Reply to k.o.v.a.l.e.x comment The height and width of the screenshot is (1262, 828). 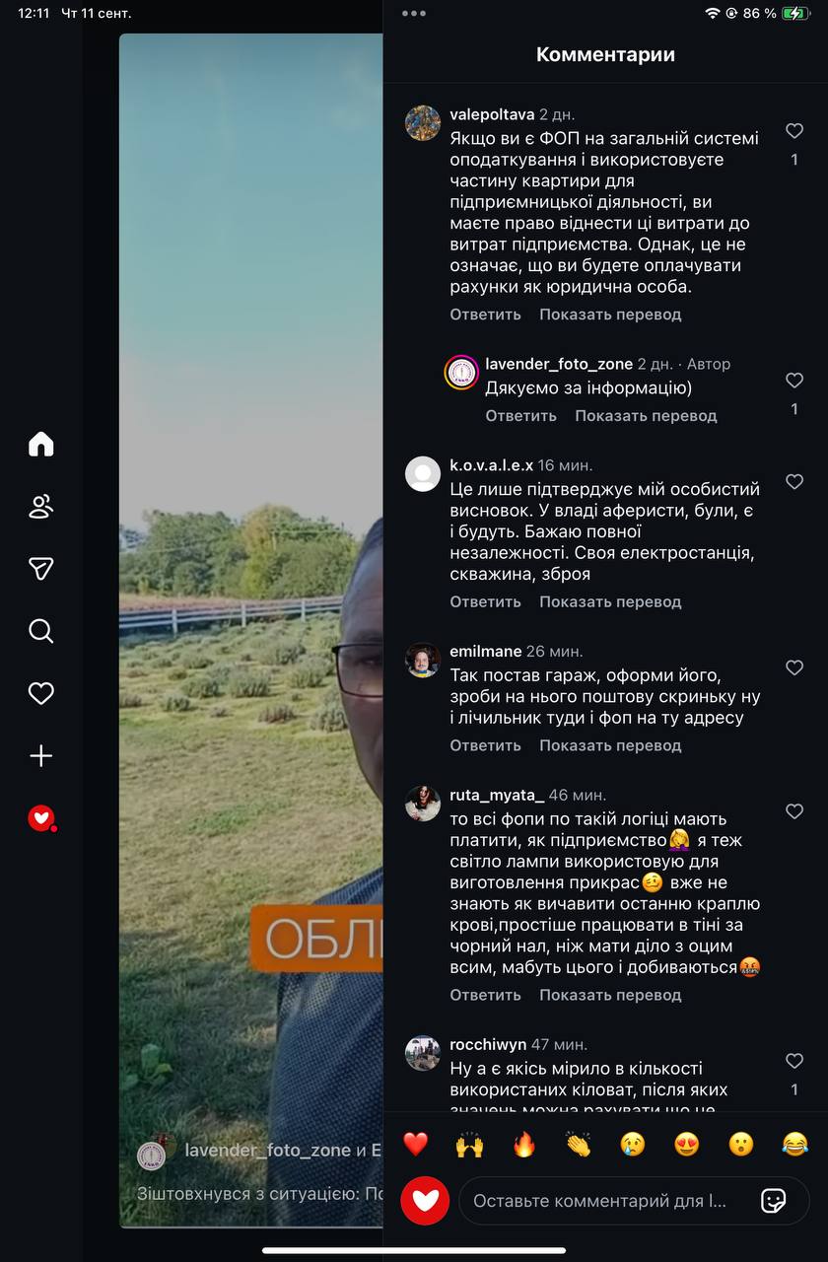point(485,601)
